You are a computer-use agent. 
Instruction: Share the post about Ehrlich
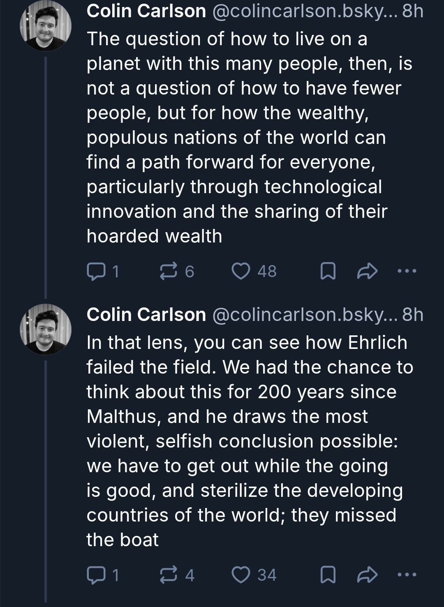[x=367, y=575]
